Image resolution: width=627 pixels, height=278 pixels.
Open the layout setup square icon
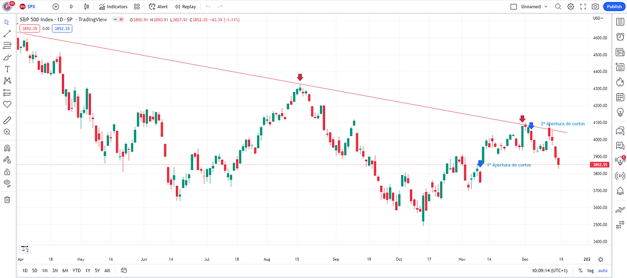(514, 7)
